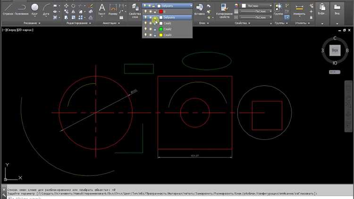354x199 pixels.
Task: Select the Ellipse draw tool icon
Action: [x=55, y=11]
